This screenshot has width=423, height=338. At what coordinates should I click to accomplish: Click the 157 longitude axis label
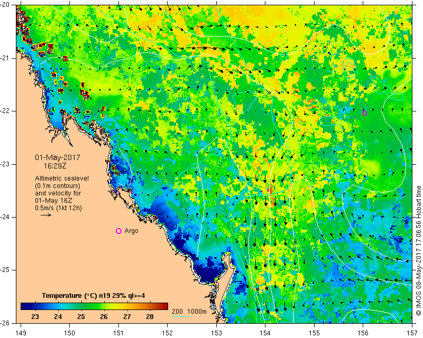click(x=412, y=333)
